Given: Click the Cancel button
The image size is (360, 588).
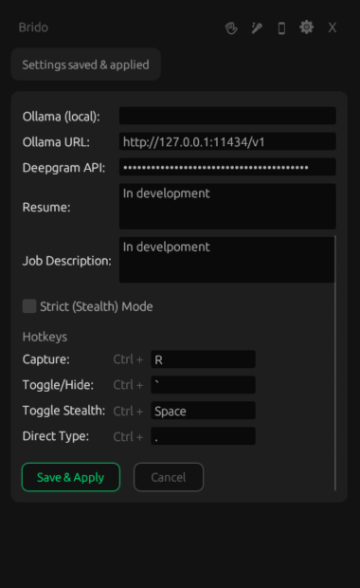Looking at the screenshot, I should (169, 477).
